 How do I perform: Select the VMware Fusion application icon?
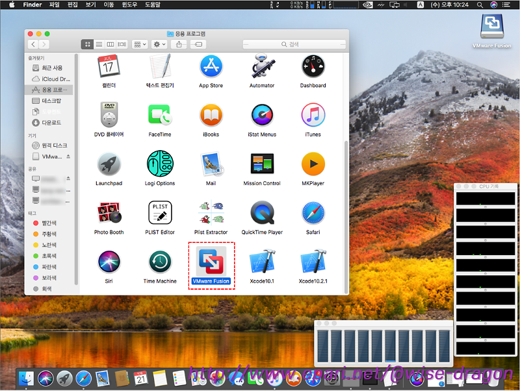[211, 262]
